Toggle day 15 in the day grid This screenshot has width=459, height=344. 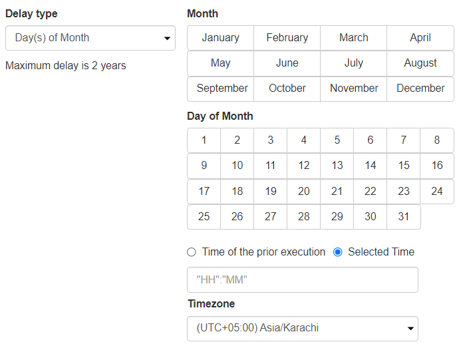point(404,166)
